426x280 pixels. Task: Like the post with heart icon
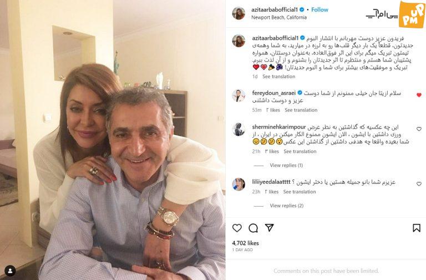[x=237, y=228]
